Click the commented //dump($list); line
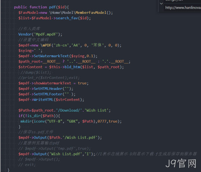 [36, 72]
